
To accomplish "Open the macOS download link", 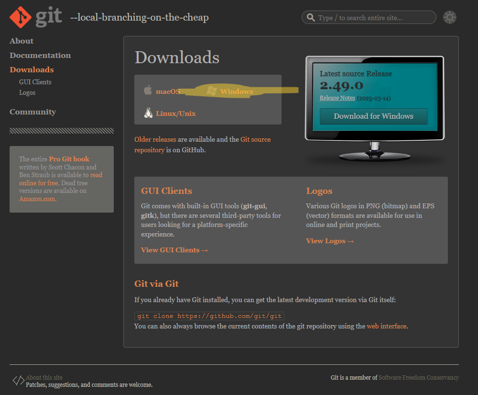I will [168, 91].
